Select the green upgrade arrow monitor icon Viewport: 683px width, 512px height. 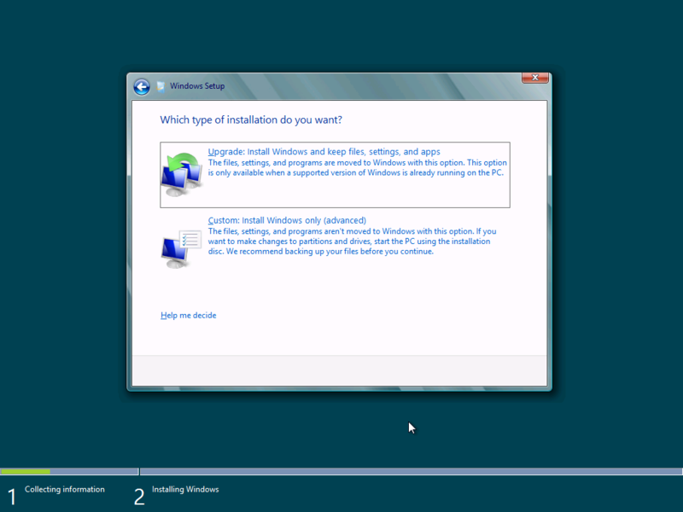pyautogui.click(x=181, y=169)
